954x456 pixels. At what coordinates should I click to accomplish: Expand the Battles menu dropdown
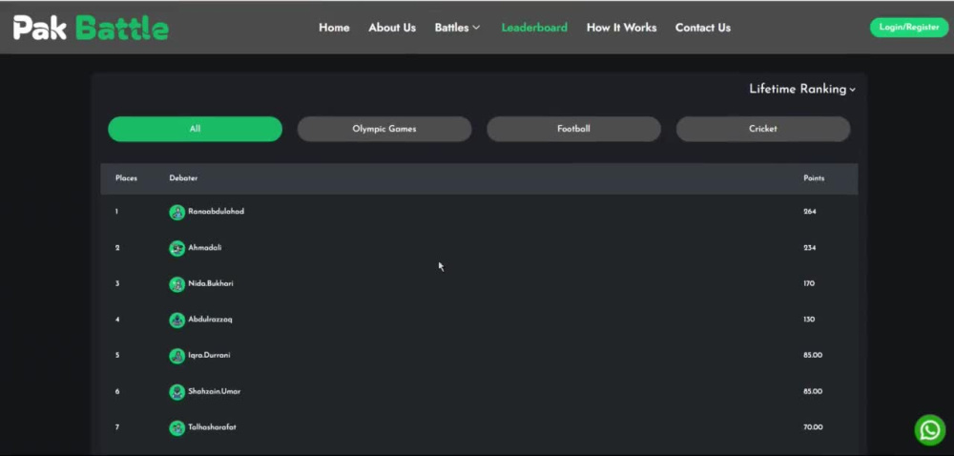pos(458,28)
